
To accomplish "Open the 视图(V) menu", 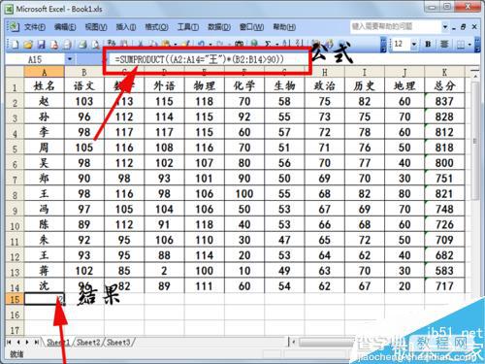I will (96, 27).
